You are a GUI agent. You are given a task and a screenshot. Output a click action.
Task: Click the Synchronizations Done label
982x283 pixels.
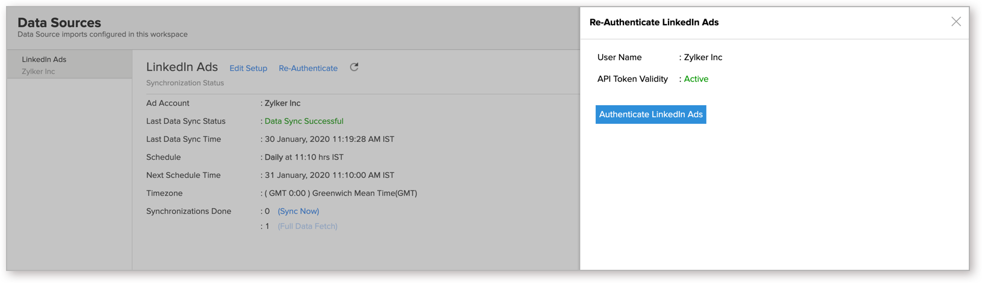[188, 211]
